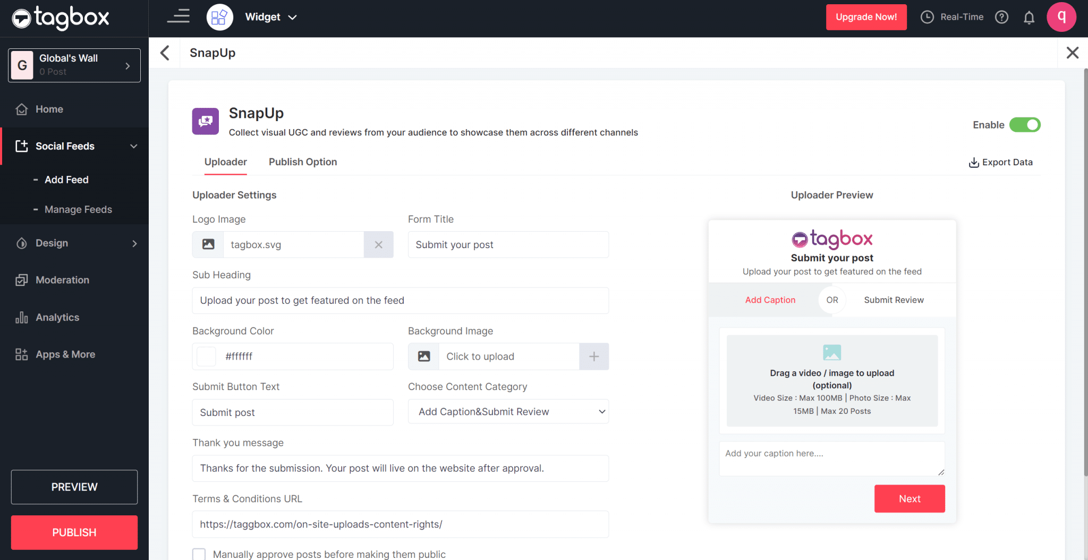
Task: Click the Export Data download icon
Action: tap(973, 163)
